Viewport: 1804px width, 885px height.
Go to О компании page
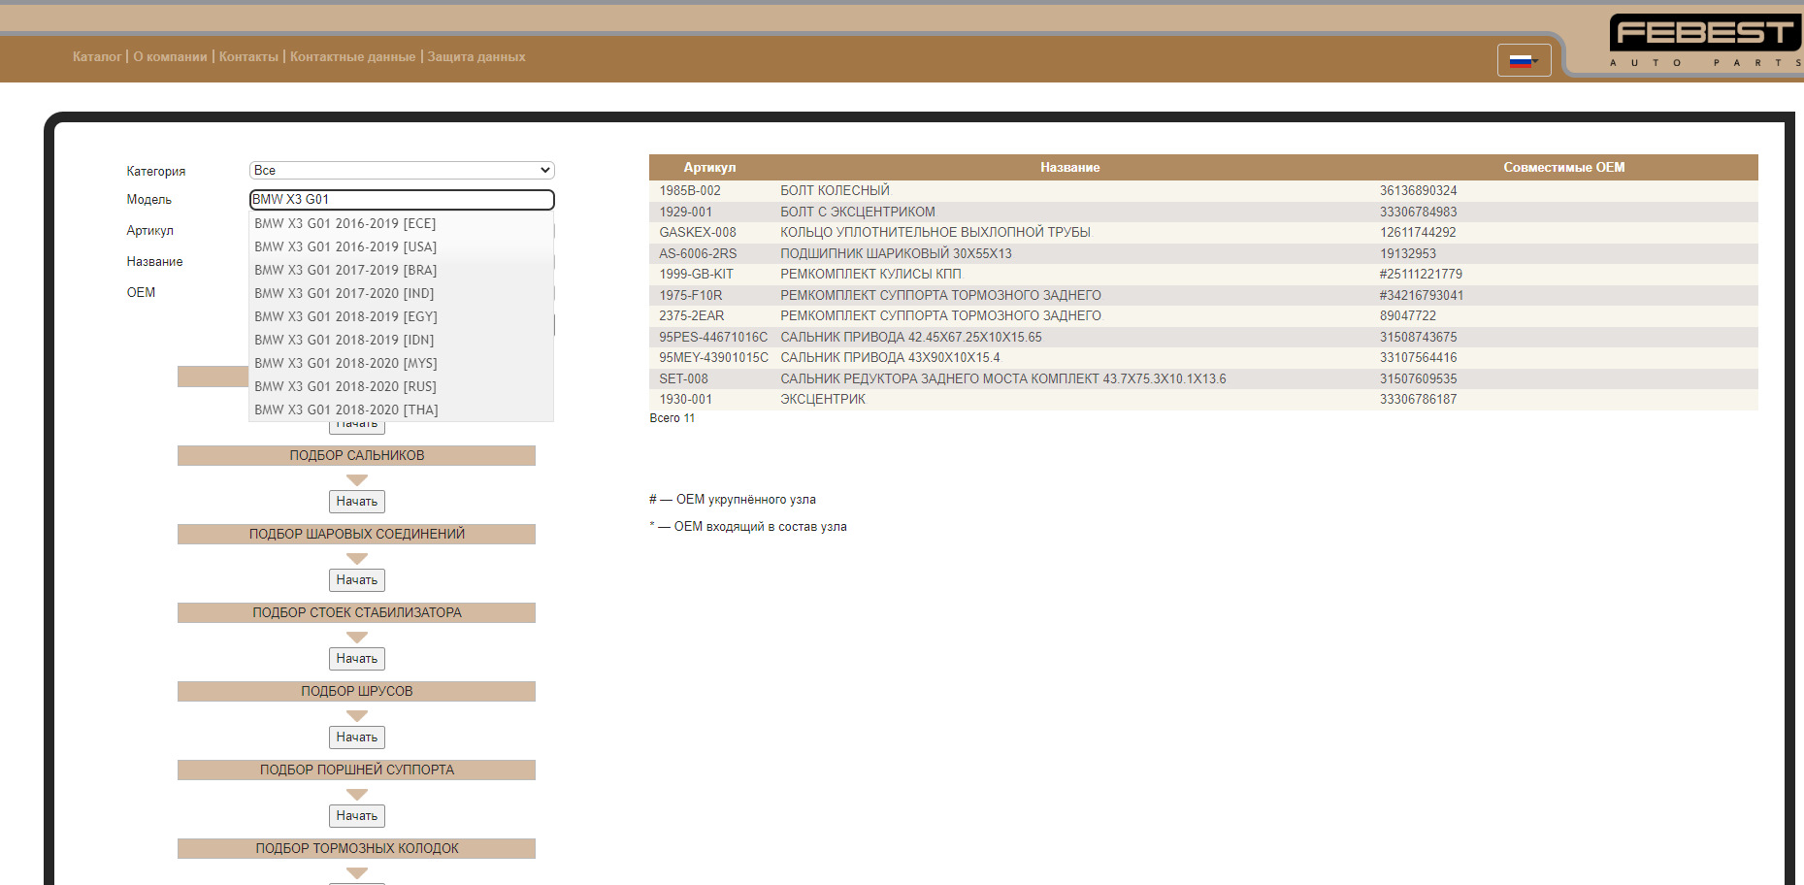coord(170,57)
